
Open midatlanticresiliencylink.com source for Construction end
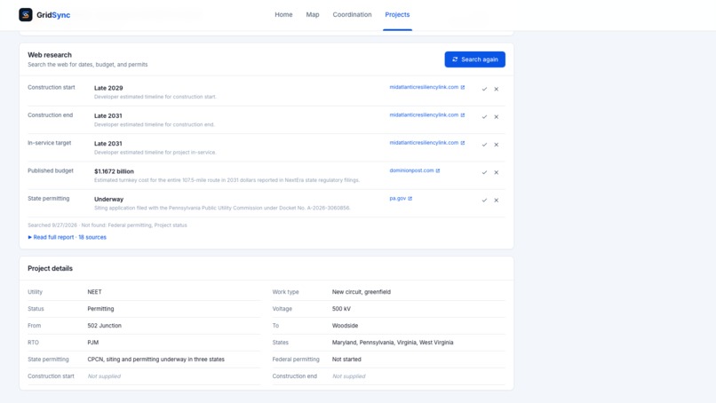(x=427, y=115)
